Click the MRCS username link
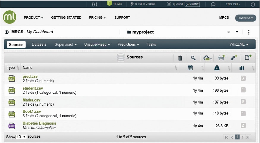 point(224,18)
